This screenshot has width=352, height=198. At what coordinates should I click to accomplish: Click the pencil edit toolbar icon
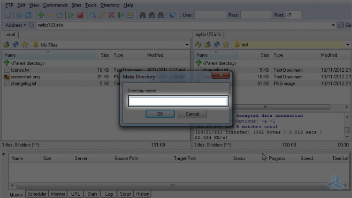(x=102, y=15)
